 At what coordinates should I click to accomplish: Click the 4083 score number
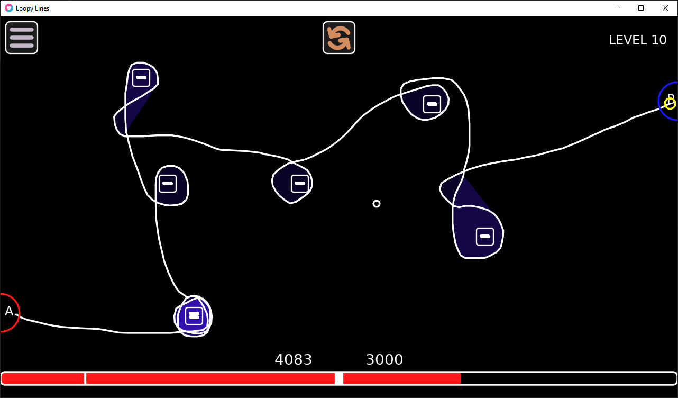point(294,360)
